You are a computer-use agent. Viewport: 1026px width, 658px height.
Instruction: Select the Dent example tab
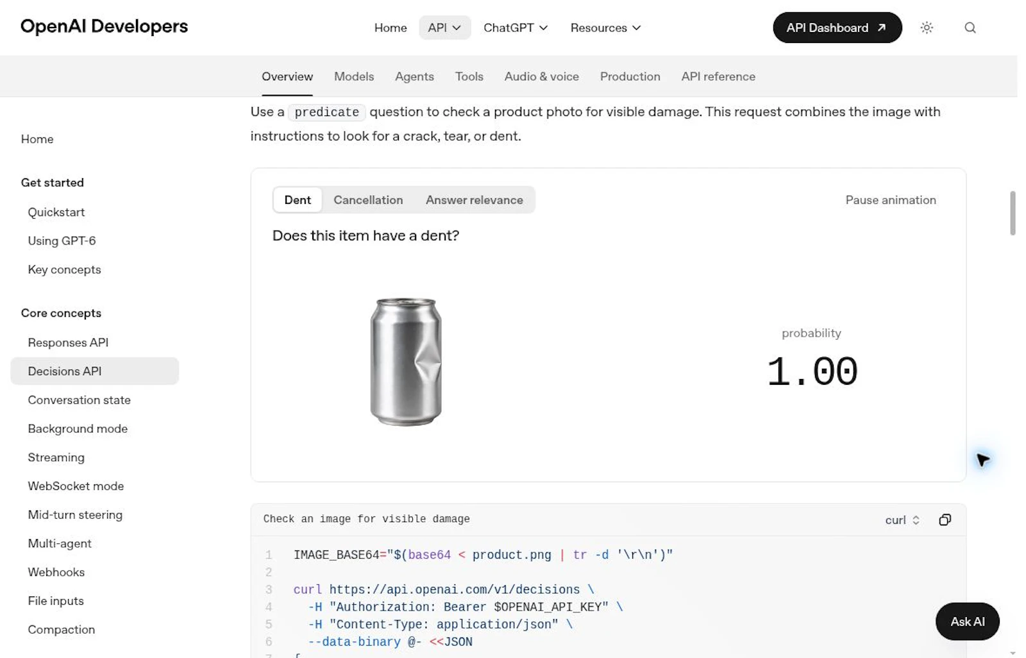pyautogui.click(x=298, y=200)
